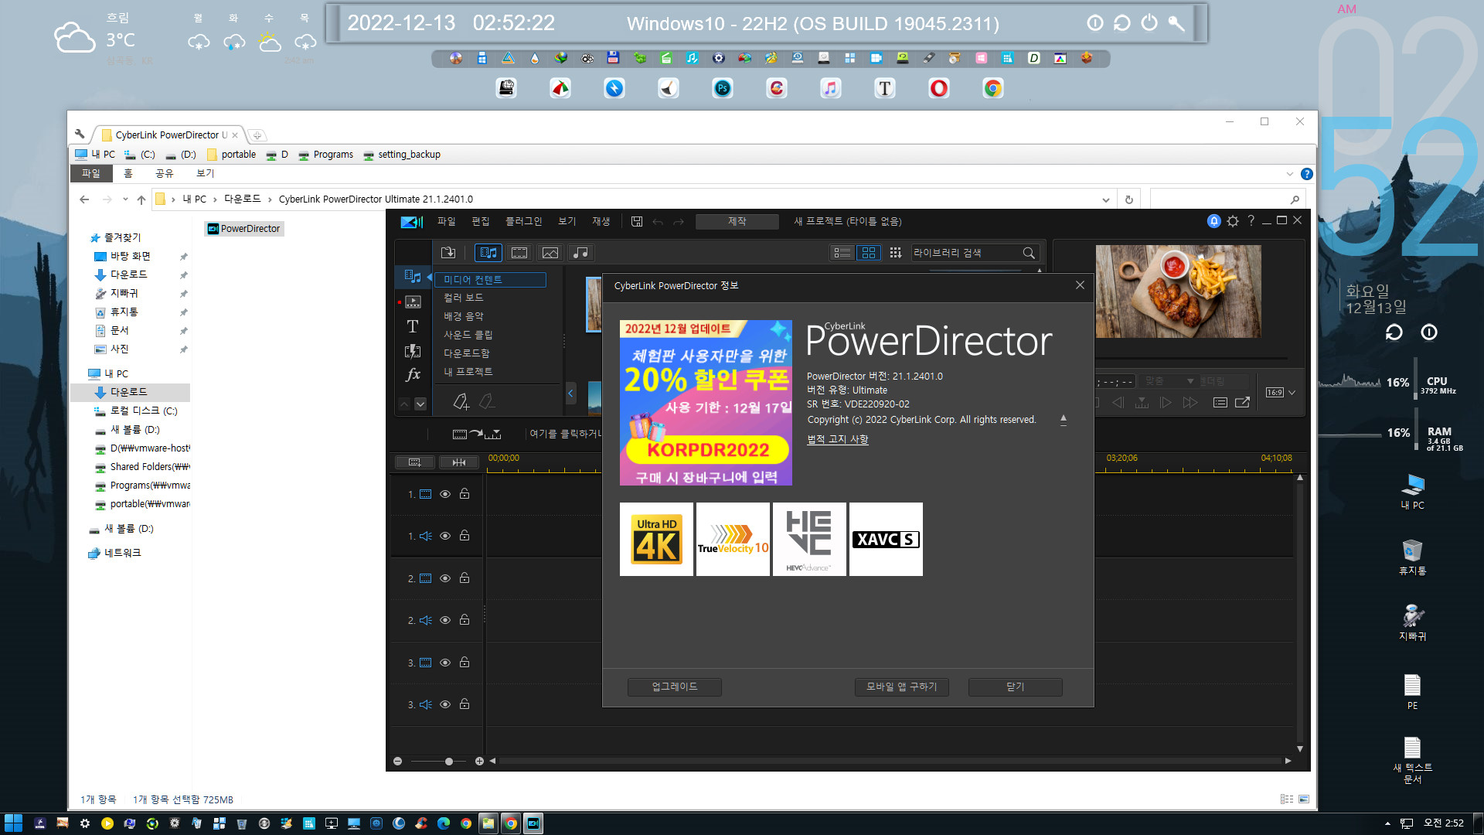Open the sidebar room icon with red dot
The height and width of the screenshot is (835, 1484).
tap(413, 302)
